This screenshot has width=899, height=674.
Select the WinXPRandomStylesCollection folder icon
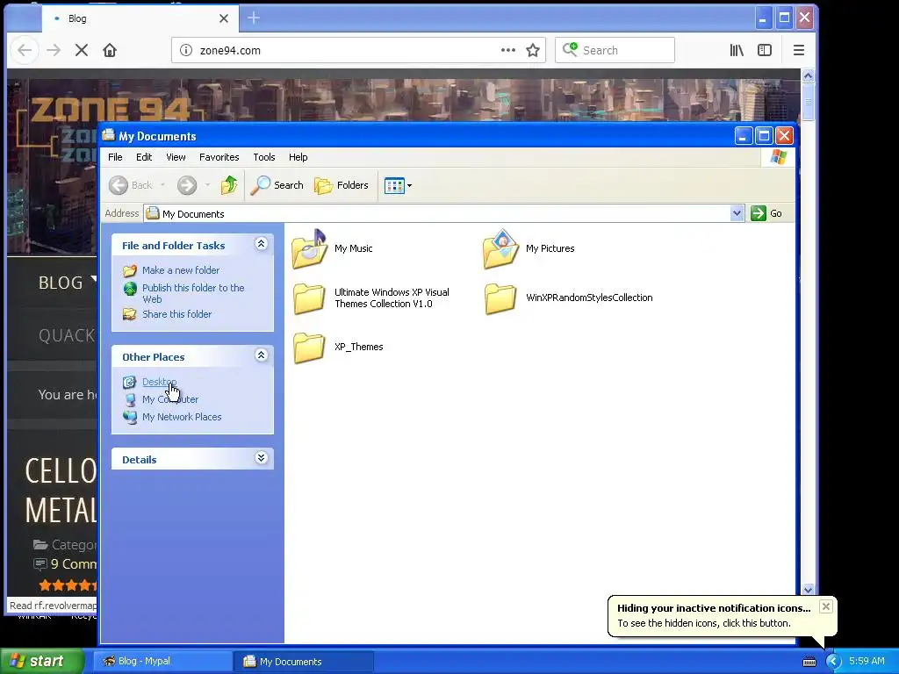(x=500, y=298)
